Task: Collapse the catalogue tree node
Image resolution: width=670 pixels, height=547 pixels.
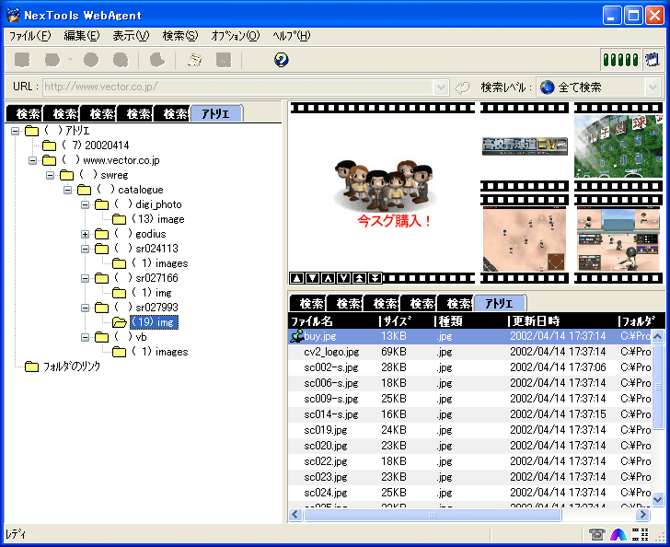Action: [x=68, y=190]
